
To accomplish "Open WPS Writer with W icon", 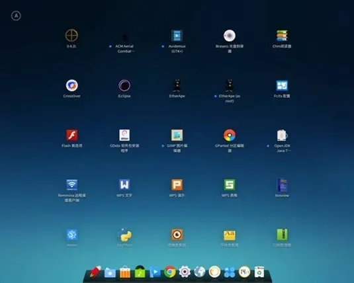I will [124, 185].
